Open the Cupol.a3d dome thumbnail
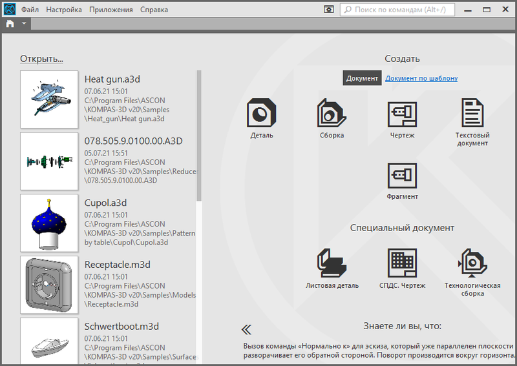The height and width of the screenshot is (366, 517). coord(49,223)
